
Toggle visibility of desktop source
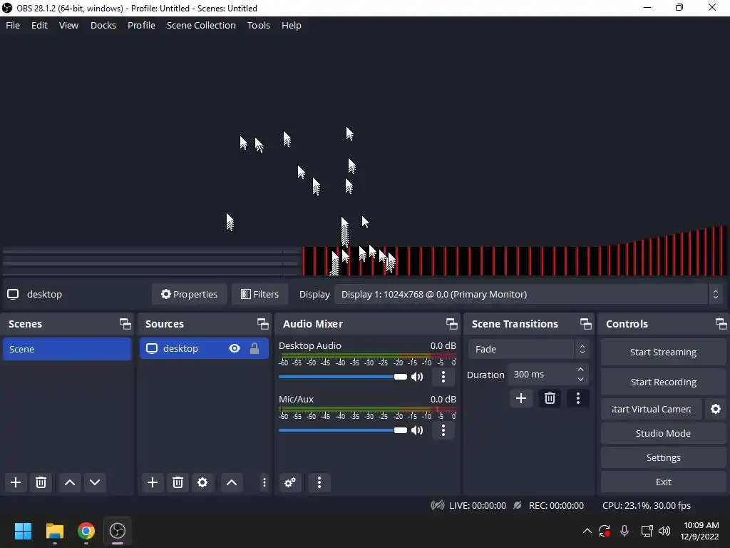point(235,348)
